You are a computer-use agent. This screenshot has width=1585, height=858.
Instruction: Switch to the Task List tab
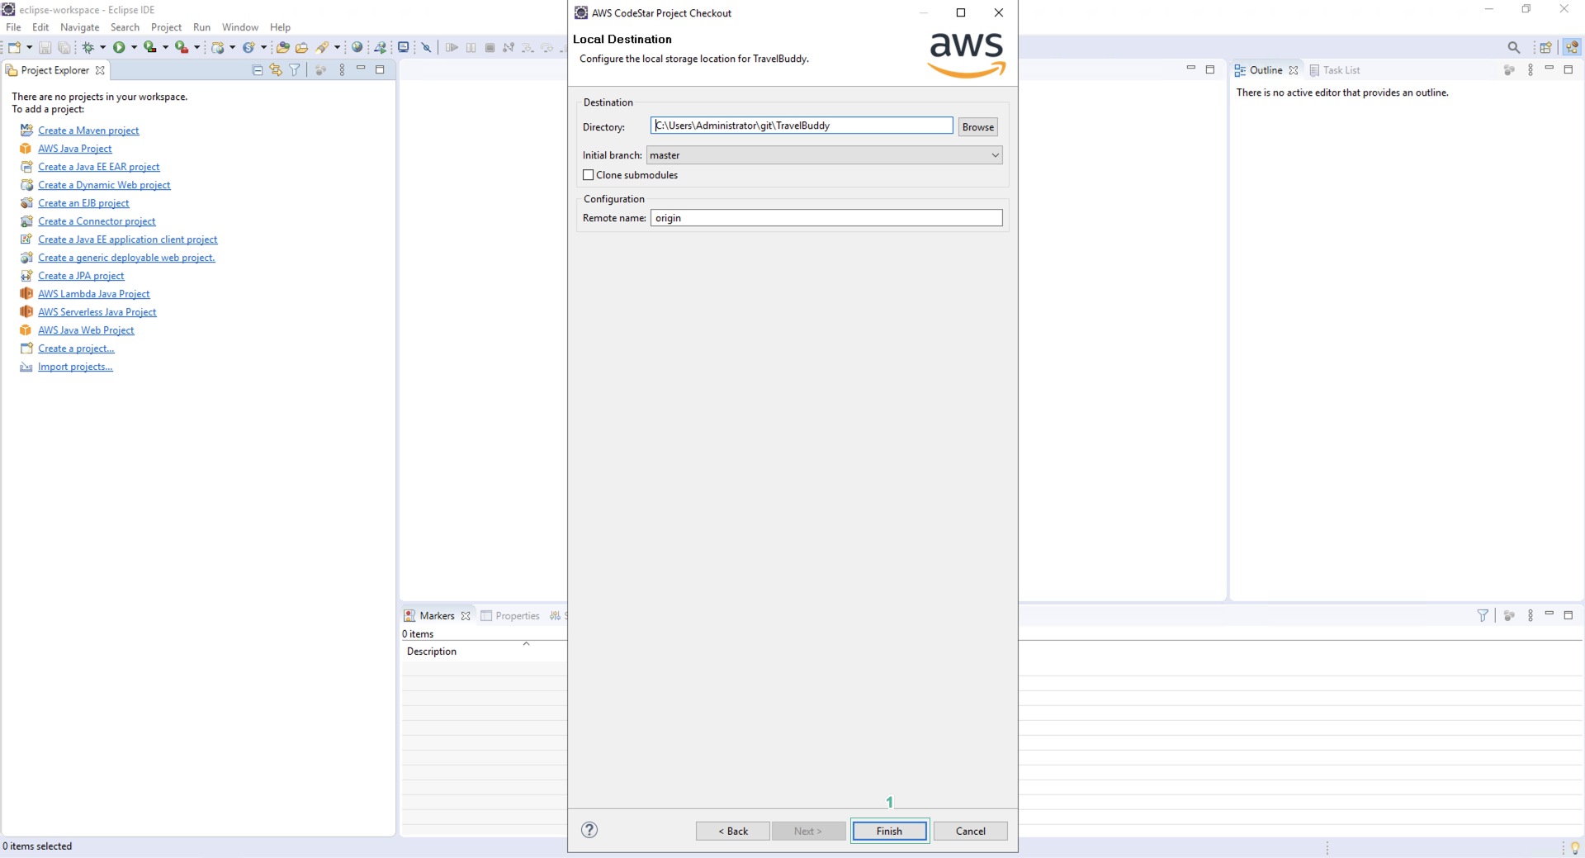coord(1334,70)
